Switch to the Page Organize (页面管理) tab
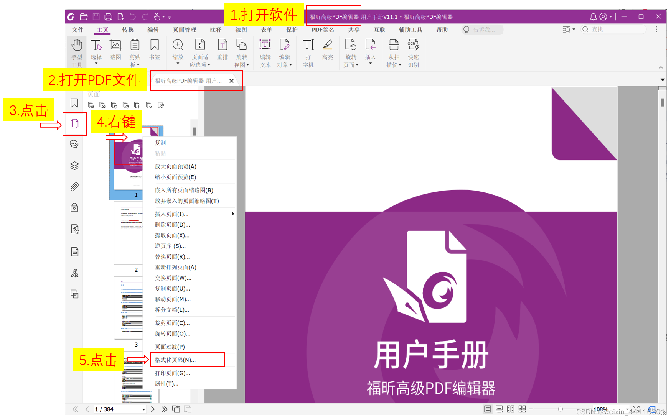Image resolution: width=671 pixels, height=419 pixels. (x=184, y=30)
